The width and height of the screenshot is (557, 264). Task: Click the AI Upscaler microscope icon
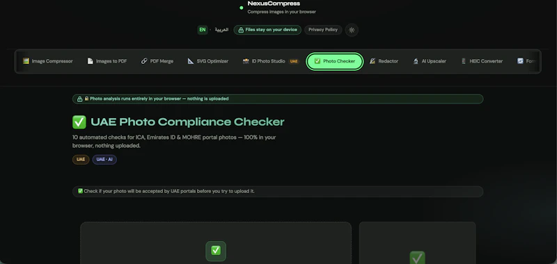pyautogui.click(x=416, y=61)
